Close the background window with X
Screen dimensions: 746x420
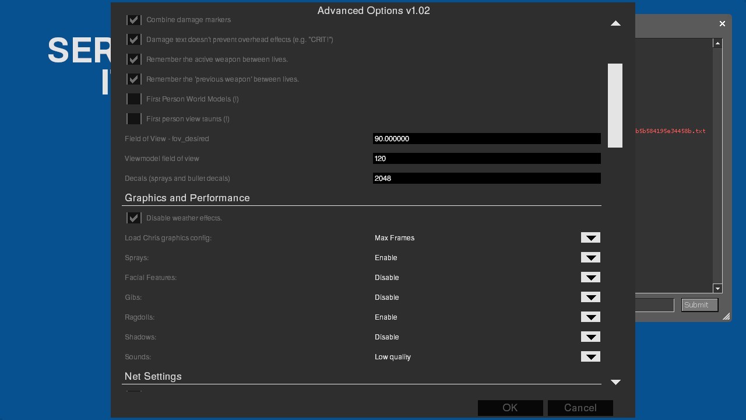coord(722,24)
